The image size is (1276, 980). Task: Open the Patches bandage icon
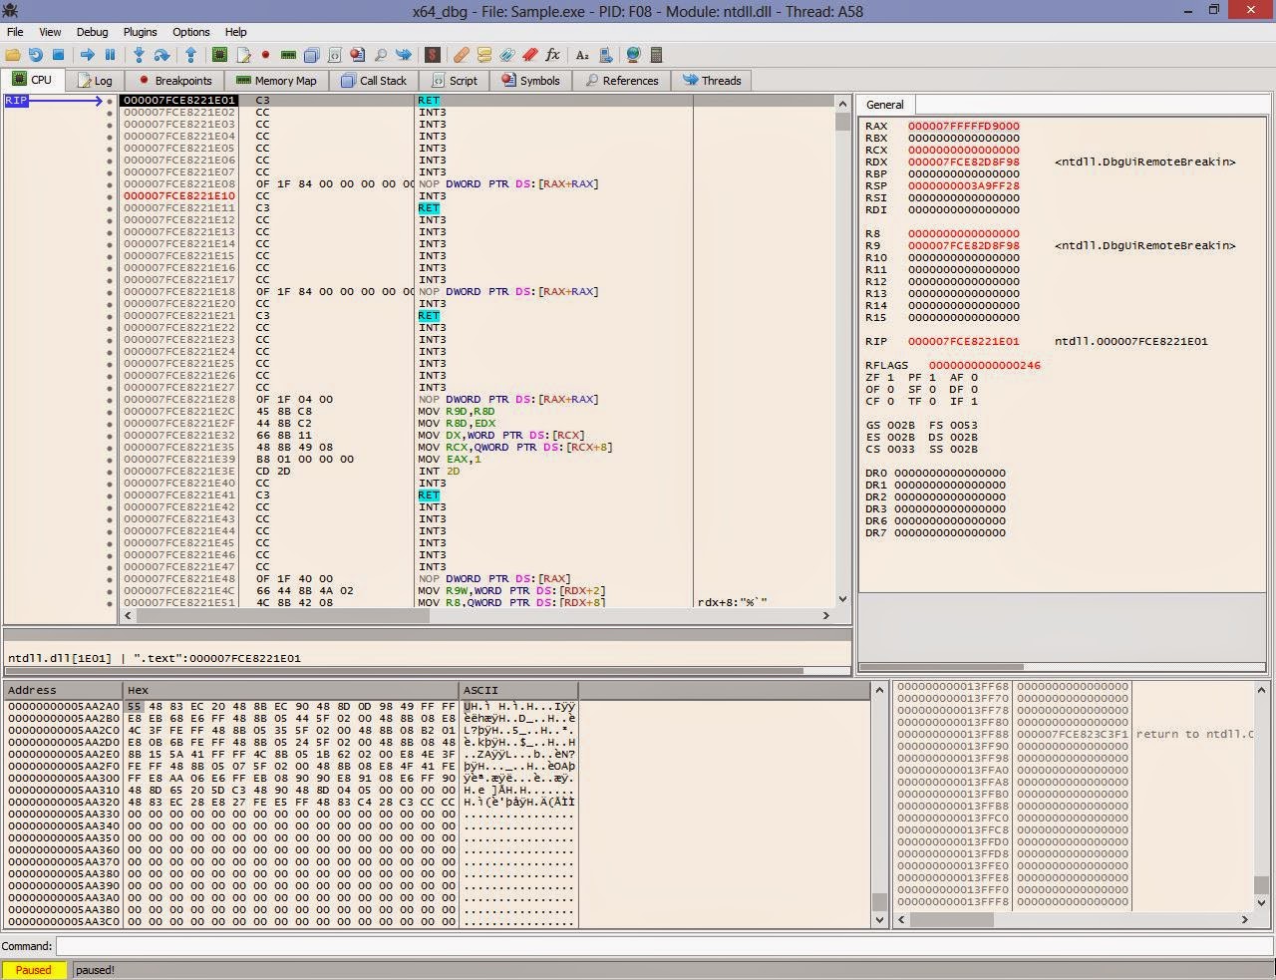[x=461, y=55]
